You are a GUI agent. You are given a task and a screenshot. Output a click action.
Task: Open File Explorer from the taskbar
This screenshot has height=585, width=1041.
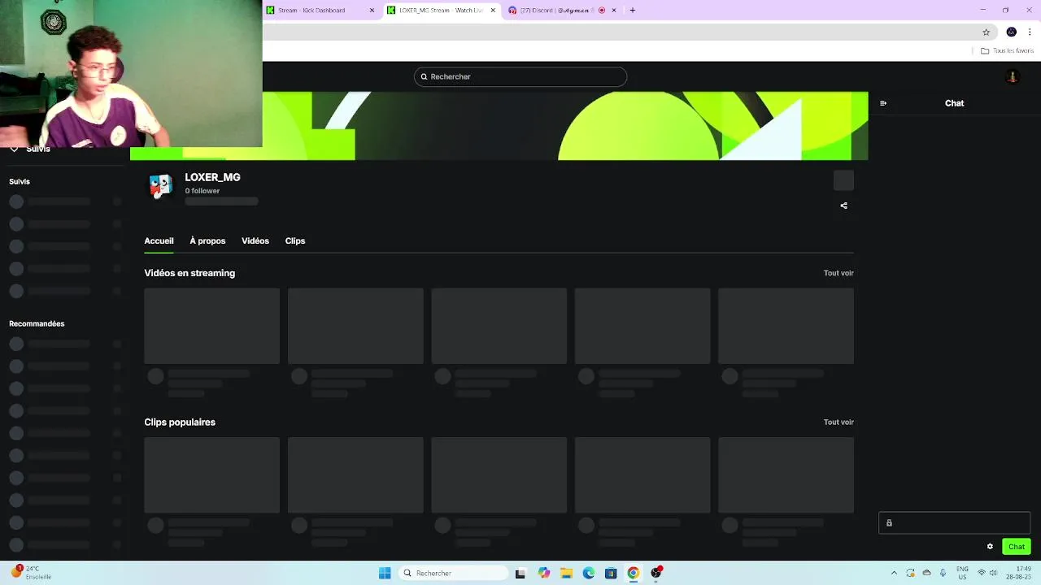567,573
